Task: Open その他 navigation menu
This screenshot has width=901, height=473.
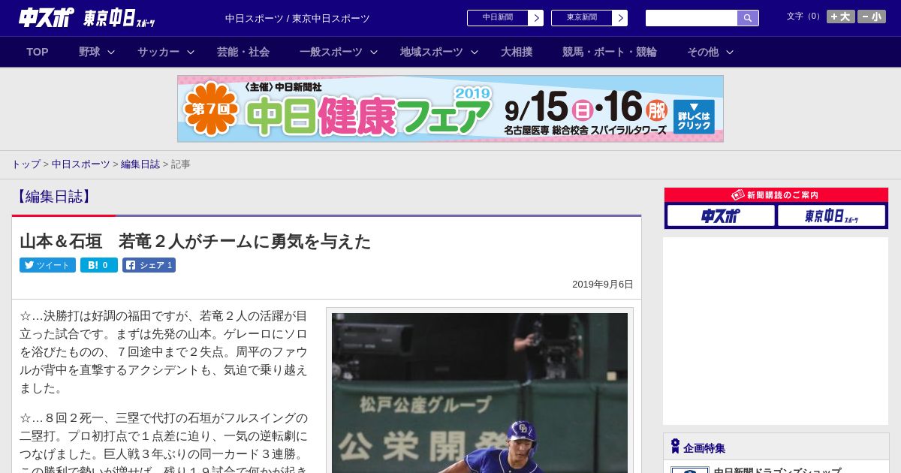Action: click(703, 52)
